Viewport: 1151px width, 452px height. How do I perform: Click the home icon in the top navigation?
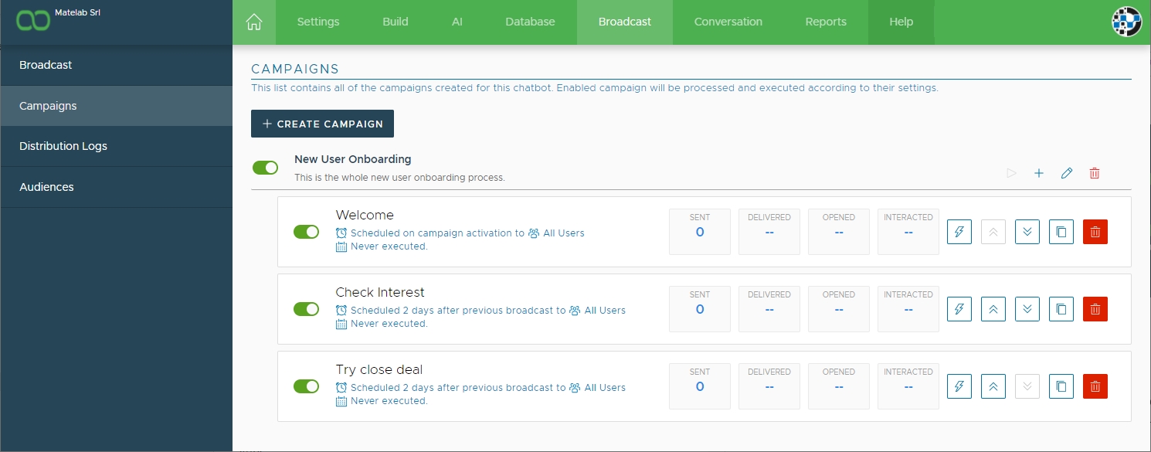tap(253, 22)
